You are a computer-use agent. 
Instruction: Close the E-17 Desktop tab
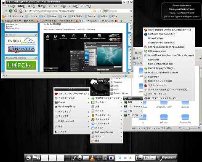coord(116,21)
